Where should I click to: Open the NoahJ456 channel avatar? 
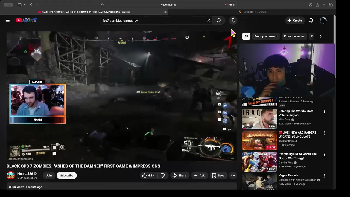[x=11, y=175]
